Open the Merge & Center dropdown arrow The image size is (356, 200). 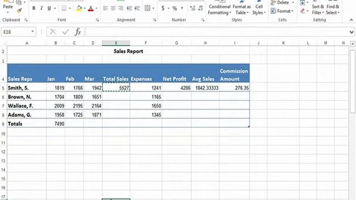pos(154,8)
